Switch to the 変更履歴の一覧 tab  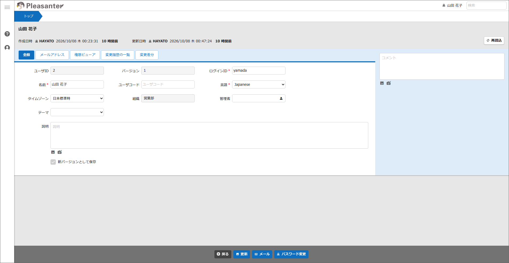(x=118, y=55)
